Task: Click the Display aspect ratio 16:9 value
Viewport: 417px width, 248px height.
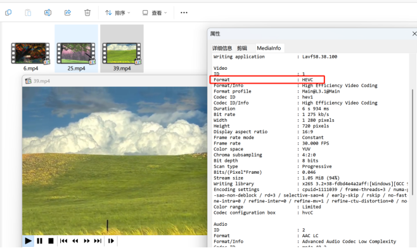Action: [x=307, y=132]
